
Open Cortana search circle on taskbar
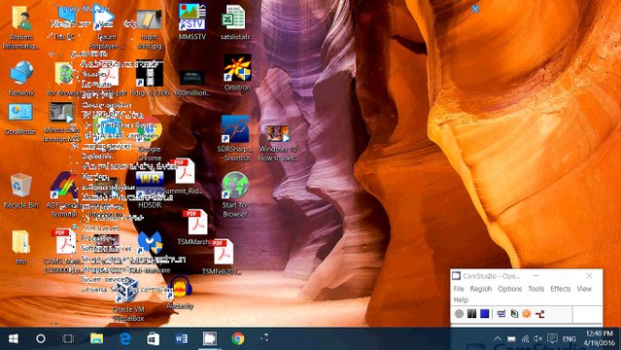41,338
